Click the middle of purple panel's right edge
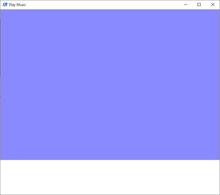Screen dimensions: 220x195 coord(219,85)
